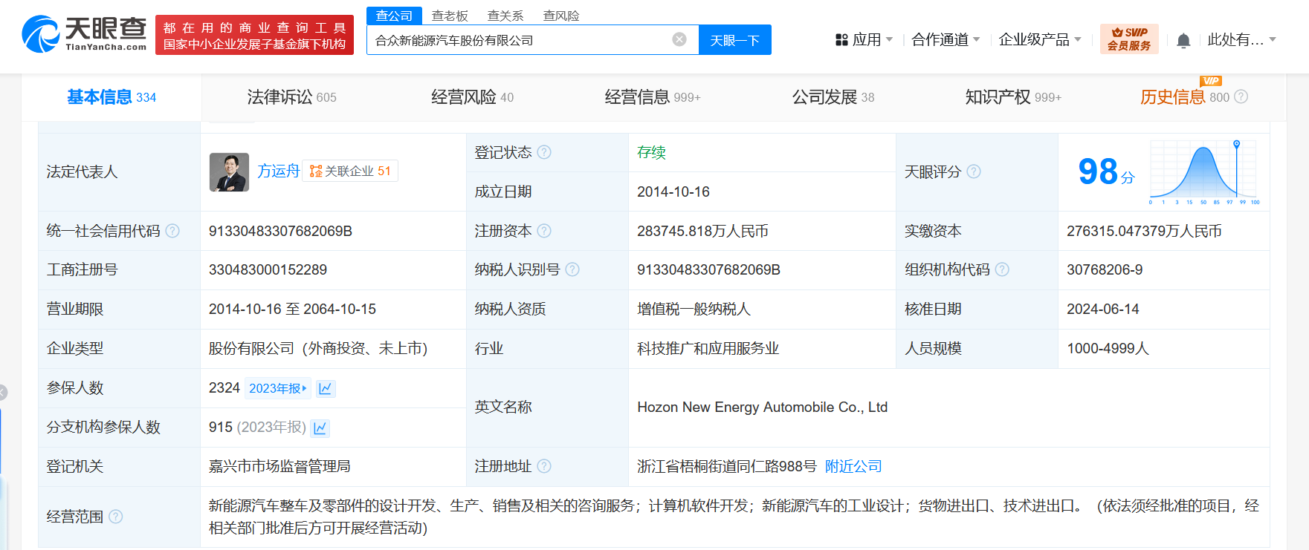Open the 2023年报 selector

pos(277,388)
